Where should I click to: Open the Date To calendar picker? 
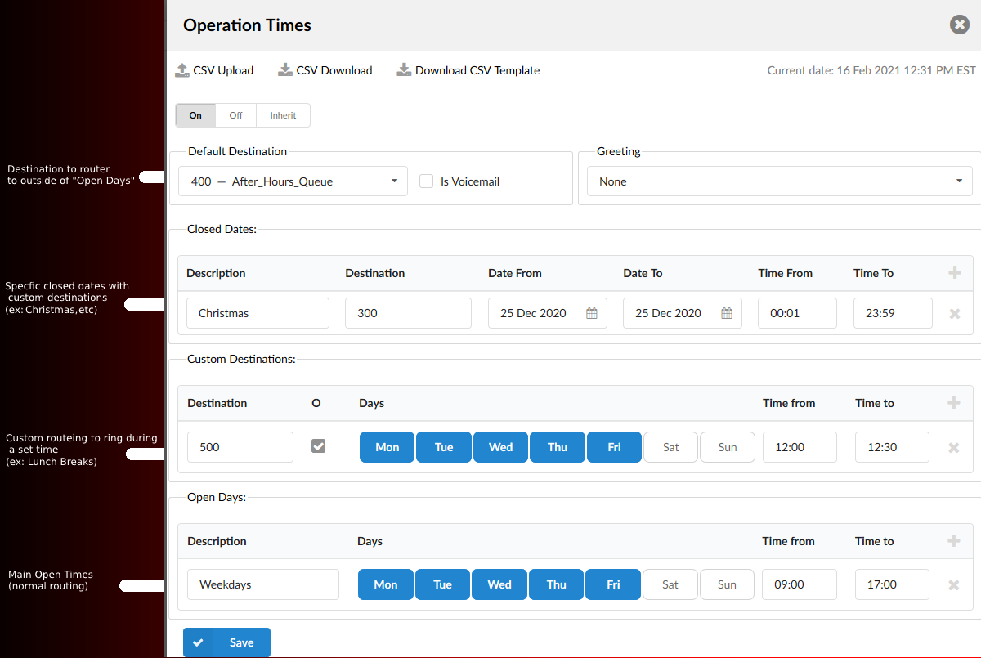[x=727, y=313]
